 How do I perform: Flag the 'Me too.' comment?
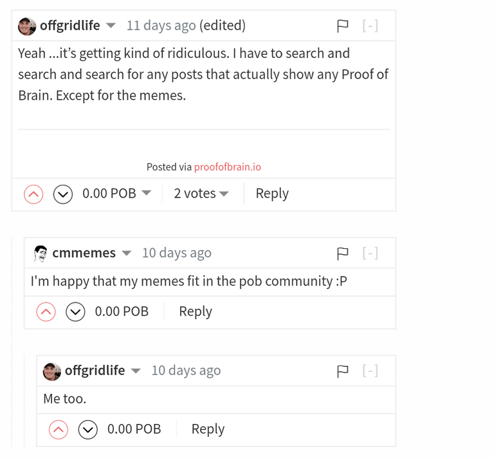[342, 371]
